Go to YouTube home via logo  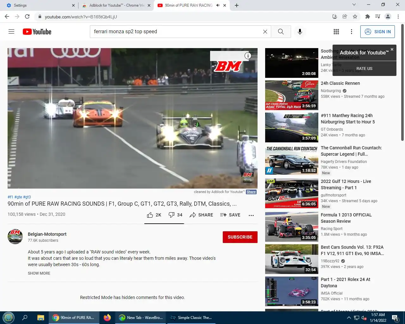pos(37,32)
